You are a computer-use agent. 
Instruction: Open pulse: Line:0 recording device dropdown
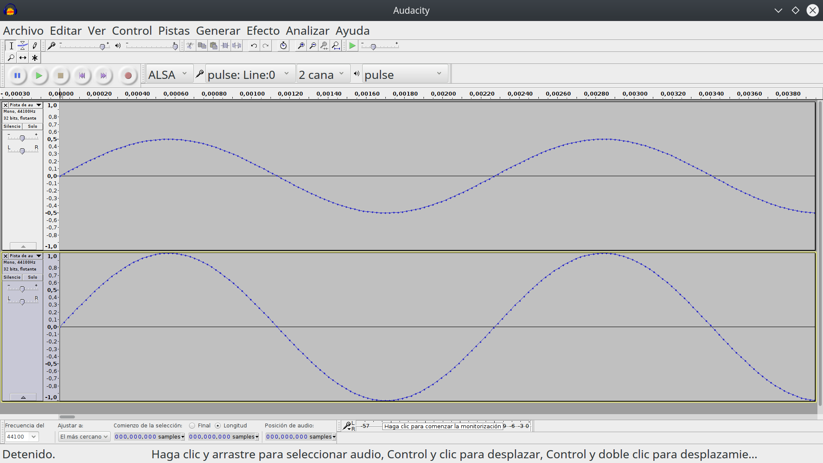250,75
